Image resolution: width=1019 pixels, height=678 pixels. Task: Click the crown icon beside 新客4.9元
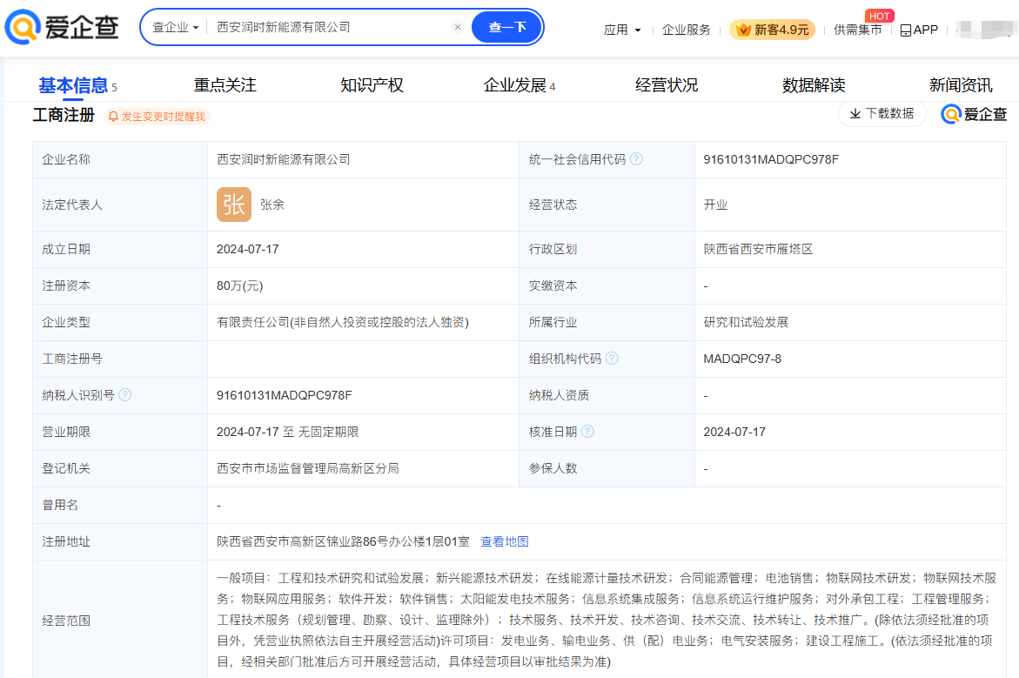point(743,30)
